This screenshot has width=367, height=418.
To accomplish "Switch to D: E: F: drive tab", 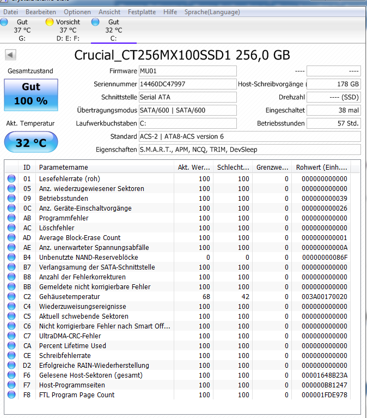I will [x=68, y=30].
